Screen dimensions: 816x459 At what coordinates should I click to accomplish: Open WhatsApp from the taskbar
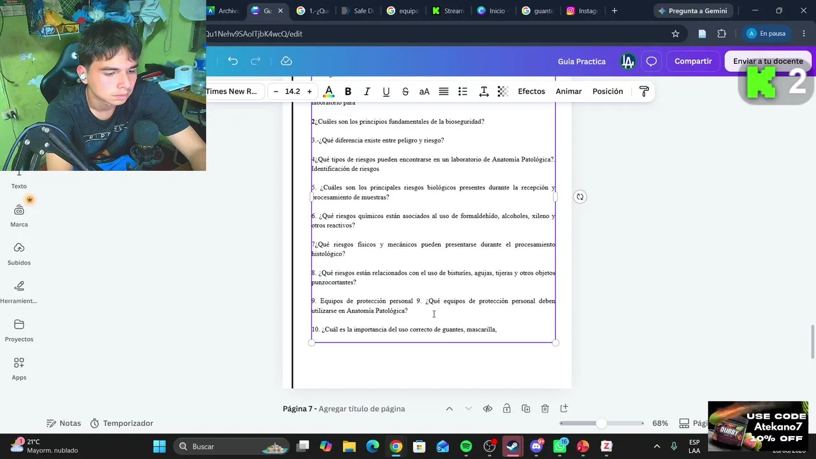coord(560,446)
